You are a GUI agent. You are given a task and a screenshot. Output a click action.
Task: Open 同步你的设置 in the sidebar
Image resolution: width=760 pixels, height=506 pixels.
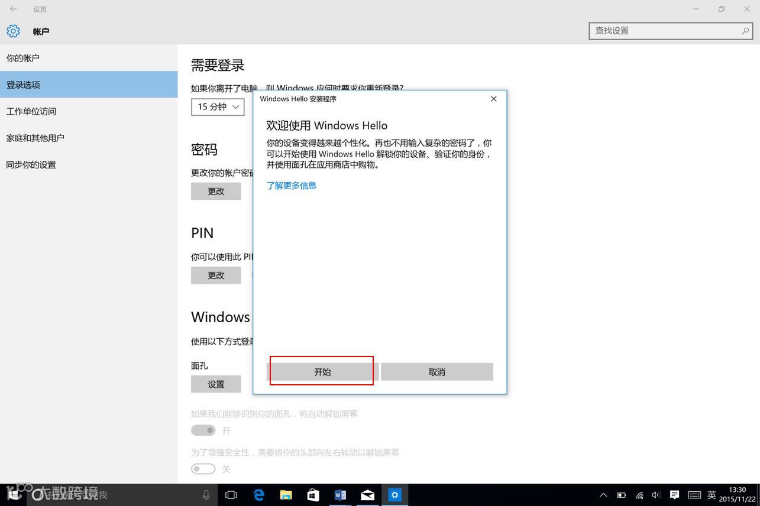[89, 164]
